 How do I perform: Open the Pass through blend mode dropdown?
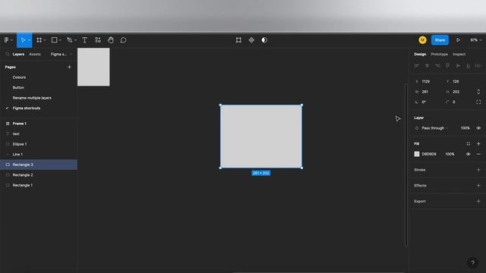(434, 128)
